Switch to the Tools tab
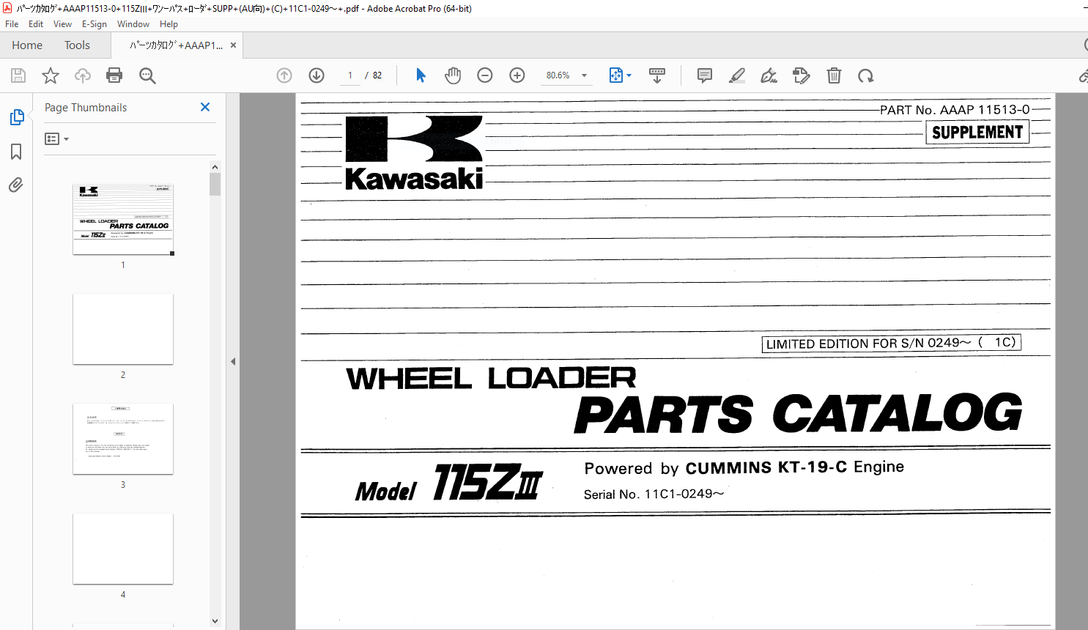The height and width of the screenshot is (630, 1088). 77,45
